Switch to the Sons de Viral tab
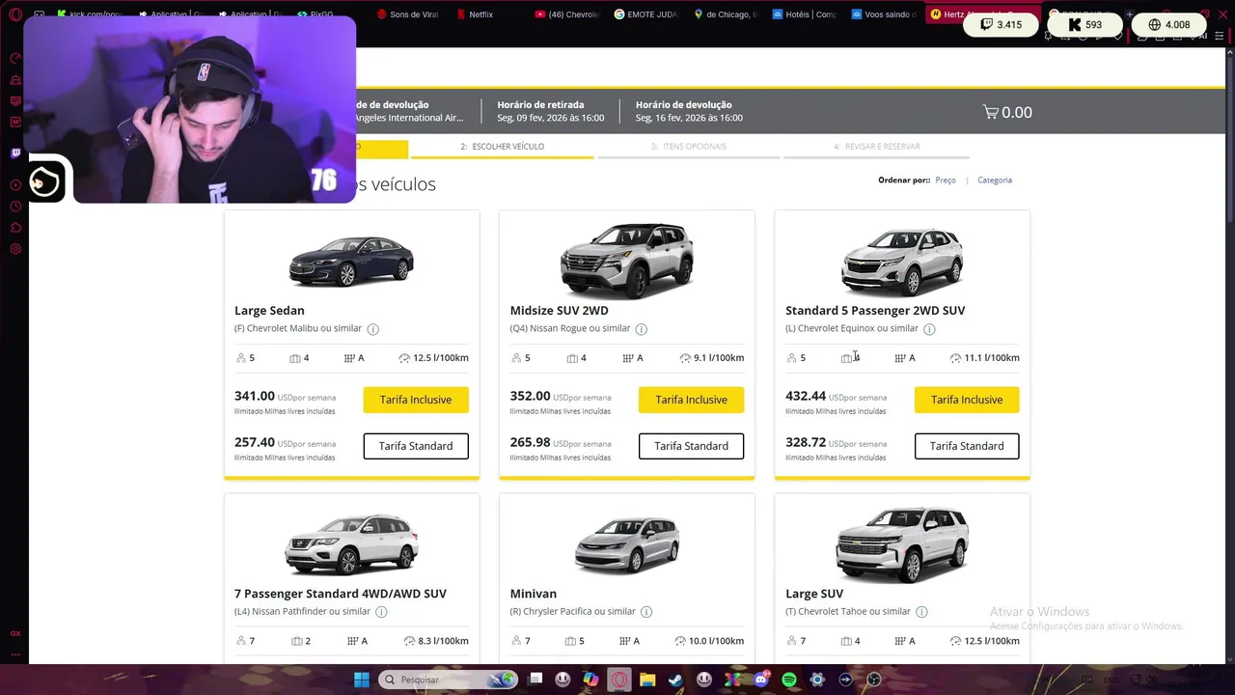Image resolution: width=1235 pixels, height=695 pixels. tap(410, 14)
